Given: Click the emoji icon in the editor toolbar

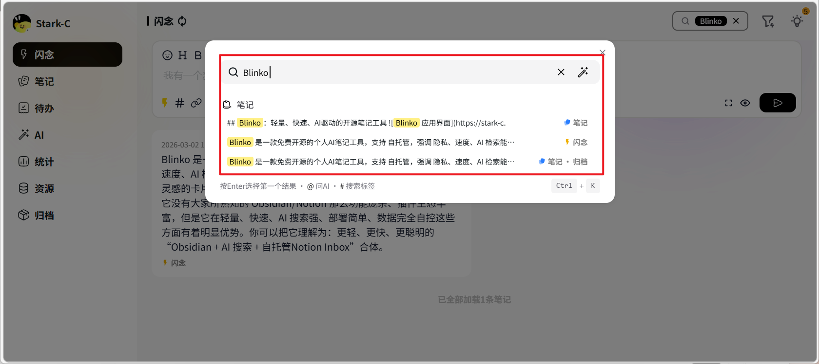Looking at the screenshot, I should click(167, 55).
